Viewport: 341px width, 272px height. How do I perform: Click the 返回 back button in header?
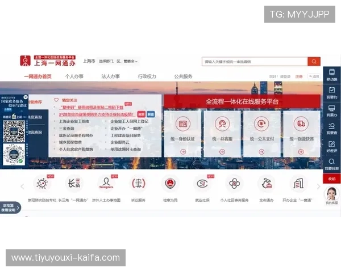(314, 76)
